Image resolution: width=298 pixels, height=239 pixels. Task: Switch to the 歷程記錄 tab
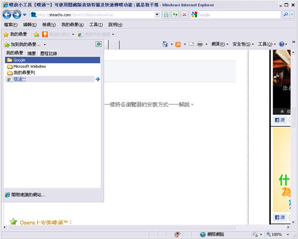point(49,53)
